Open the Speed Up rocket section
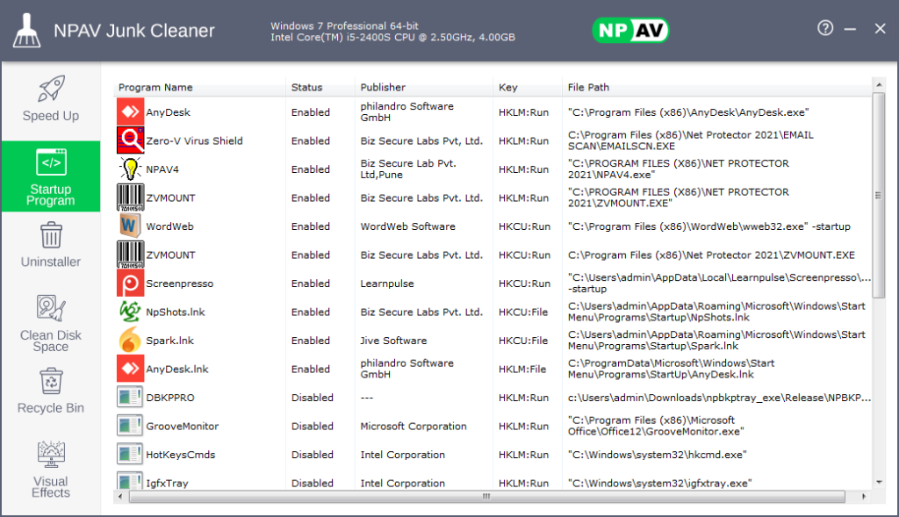The width and height of the screenshot is (899, 517). tap(50, 98)
